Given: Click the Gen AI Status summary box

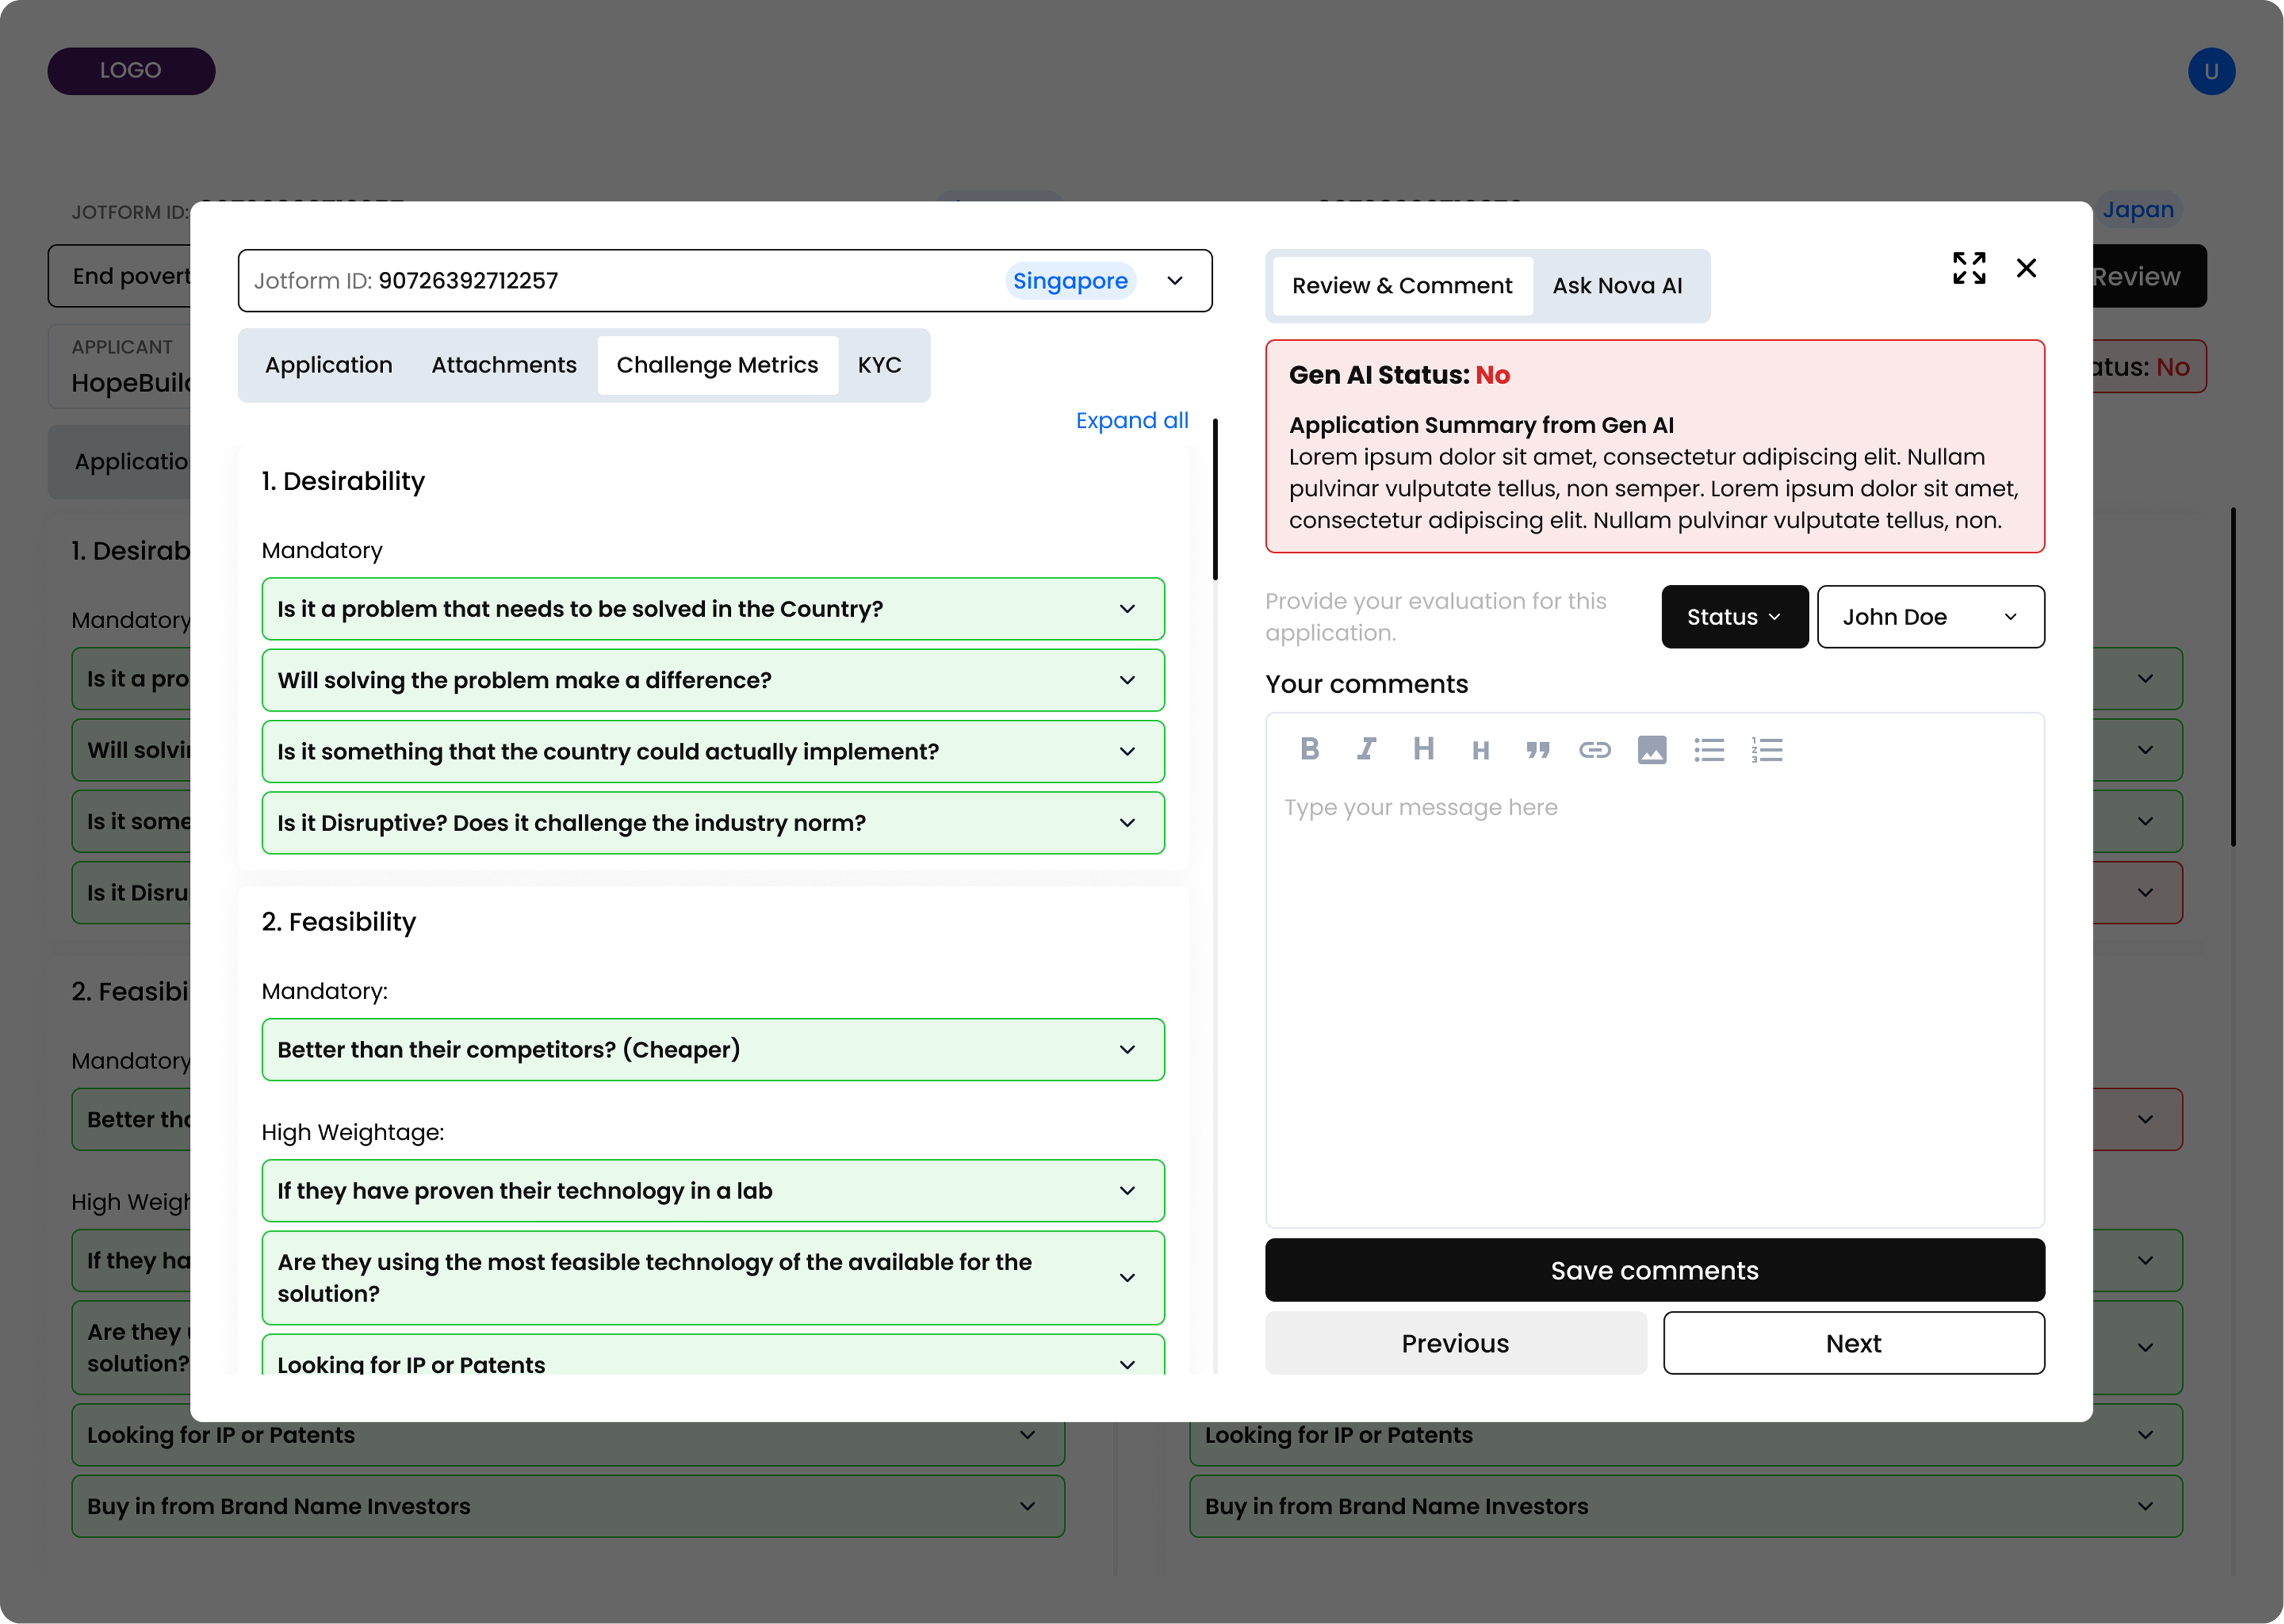Looking at the screenshot, I should [1654, 446].
